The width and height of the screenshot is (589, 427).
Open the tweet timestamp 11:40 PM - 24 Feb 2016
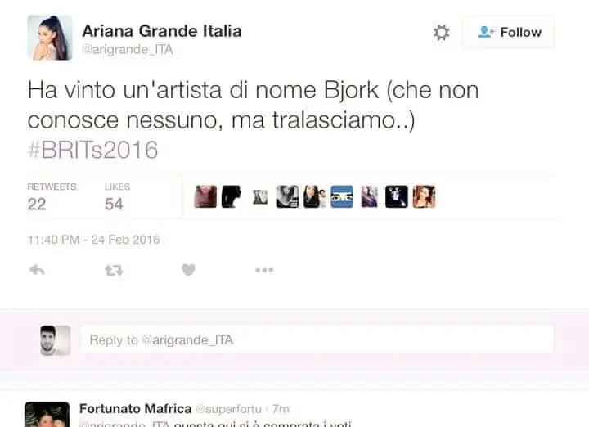[94, 240]
